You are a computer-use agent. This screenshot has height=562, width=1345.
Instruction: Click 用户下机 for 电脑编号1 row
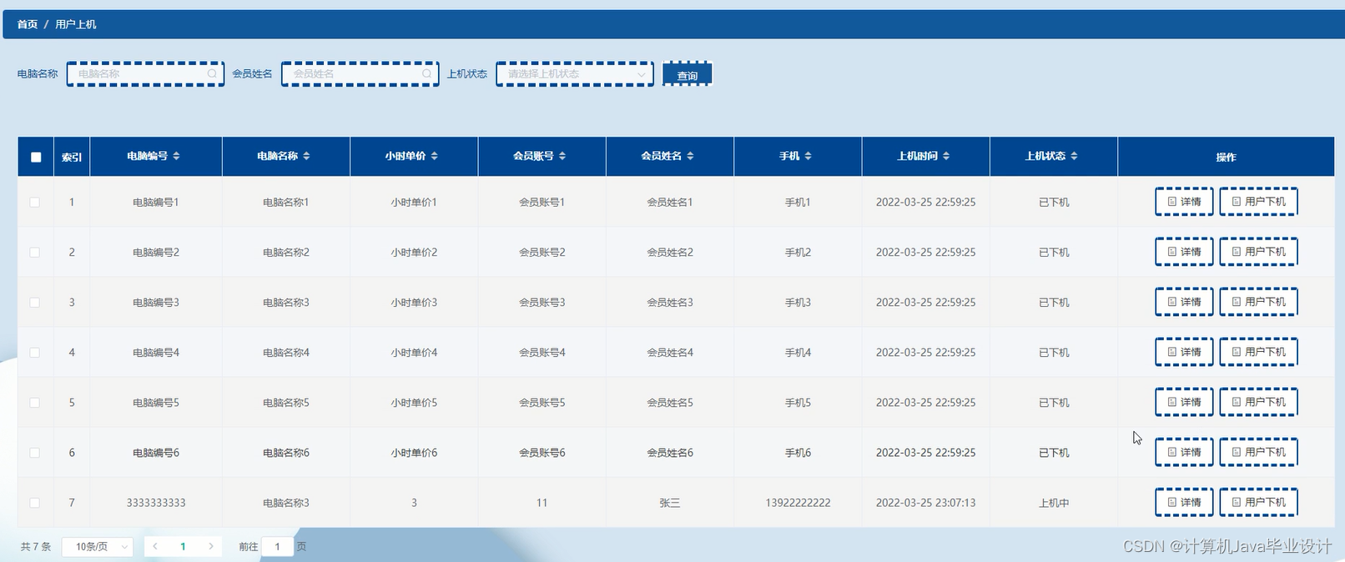pos(1258,202)
